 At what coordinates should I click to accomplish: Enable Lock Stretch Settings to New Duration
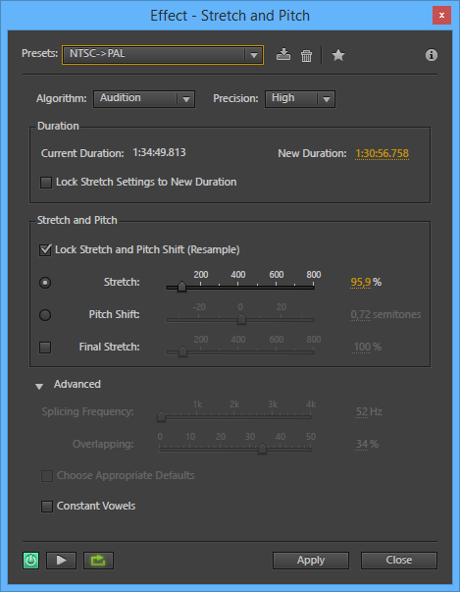(46, 184)
